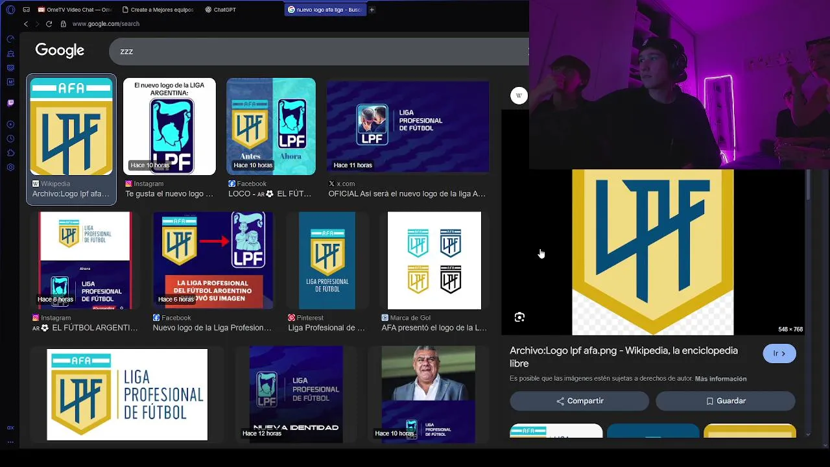
Task: Open the image of the man in a suit
Action: (429, 394)
